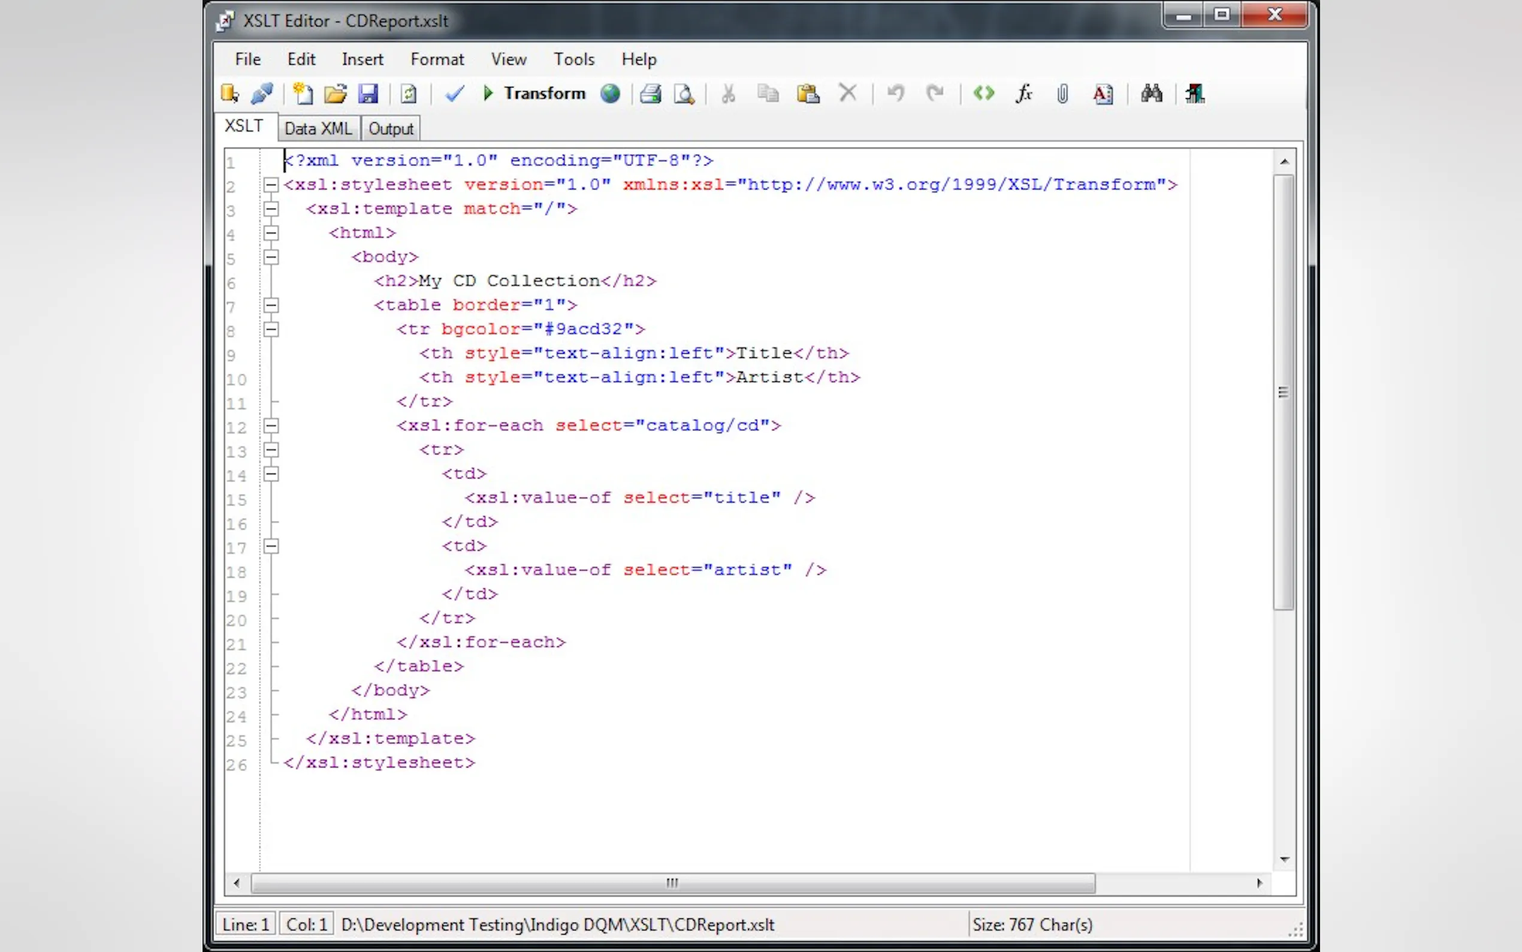Collapse the xsl:for-each block on line 12

pyautogui.click(x=271, y=426)
